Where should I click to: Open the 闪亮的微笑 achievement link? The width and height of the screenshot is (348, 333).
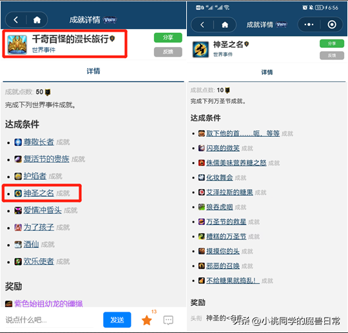pos(223,148)
